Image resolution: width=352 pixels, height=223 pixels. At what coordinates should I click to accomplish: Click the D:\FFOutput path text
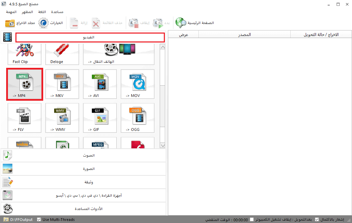click(21, 220)
